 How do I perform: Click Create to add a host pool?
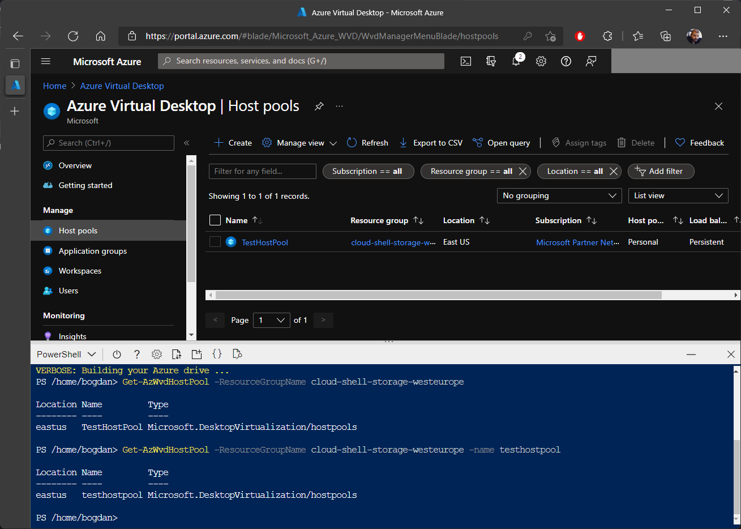pos(233,143)
